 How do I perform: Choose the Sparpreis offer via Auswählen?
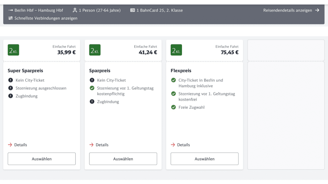coord(123,159)
